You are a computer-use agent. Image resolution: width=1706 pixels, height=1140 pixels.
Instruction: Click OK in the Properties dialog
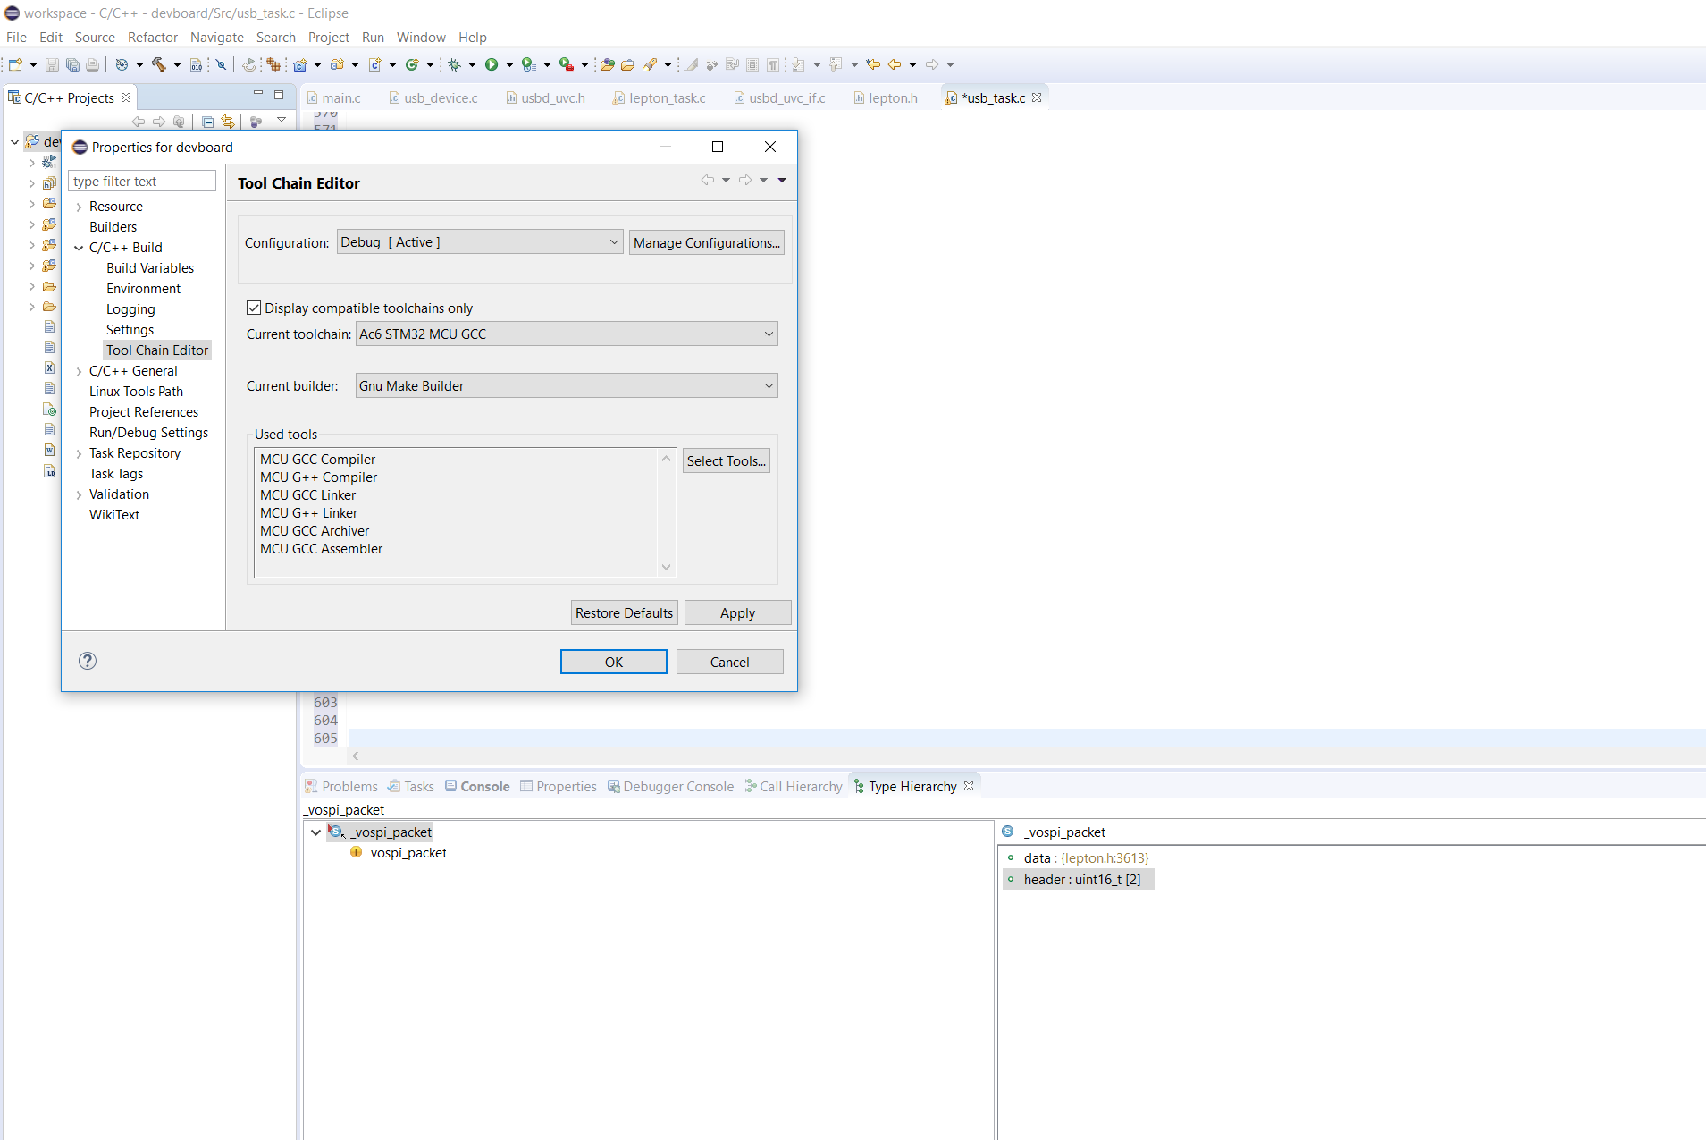click(x=614, y=662)
